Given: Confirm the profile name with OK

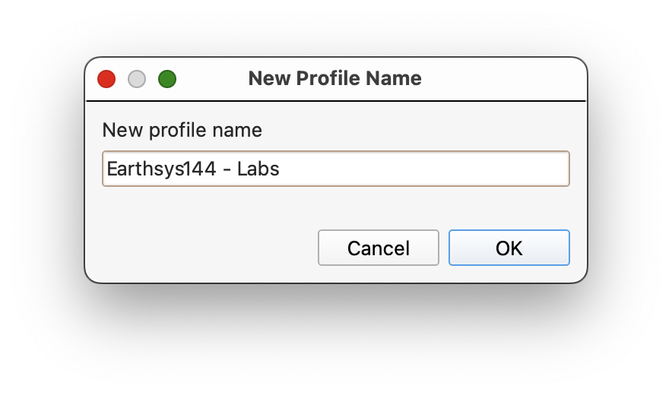Looking at the screenshot, I should pos(509,248).
